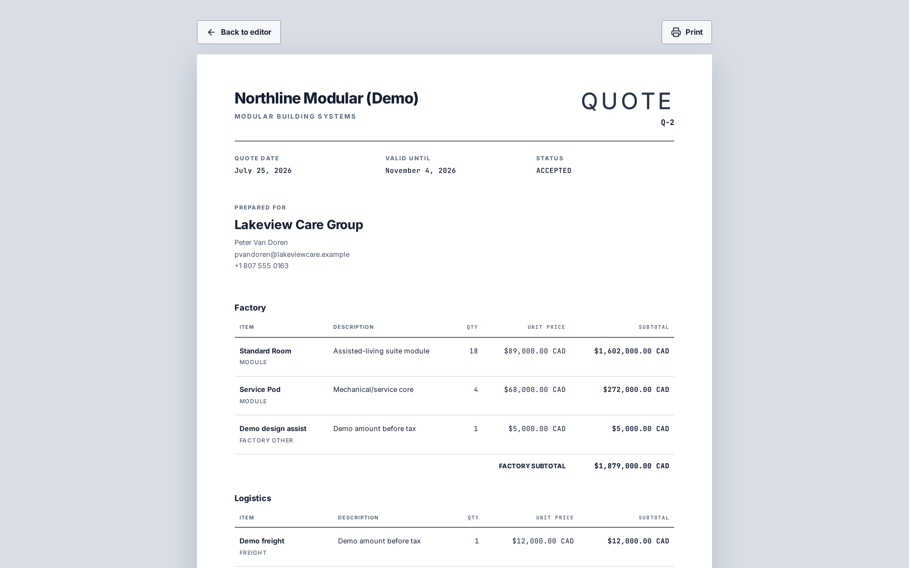Select Demo freight subtotal amount
This screenshot has width=909, height=568.
tap(638, 541)
